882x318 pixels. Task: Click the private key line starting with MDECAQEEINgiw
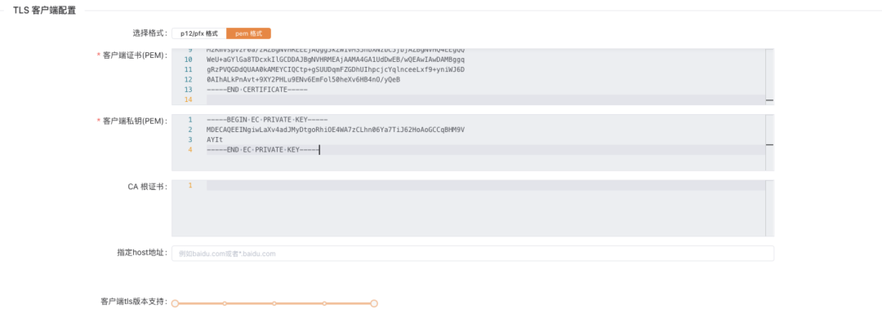(336, 130)
